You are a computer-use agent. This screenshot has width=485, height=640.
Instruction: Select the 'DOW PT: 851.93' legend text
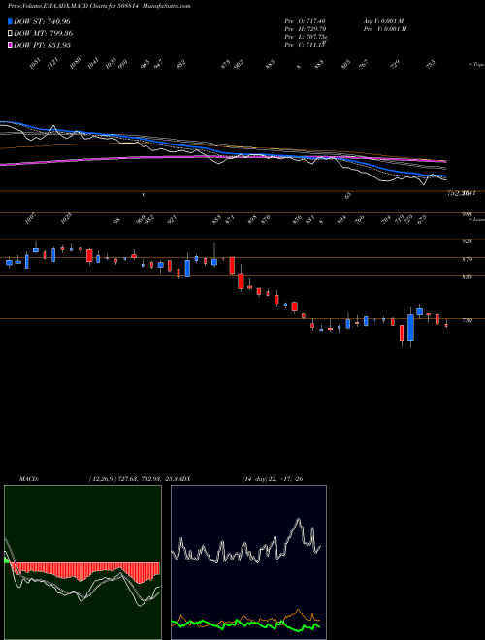pyautogui.click(x=42, y=45)
